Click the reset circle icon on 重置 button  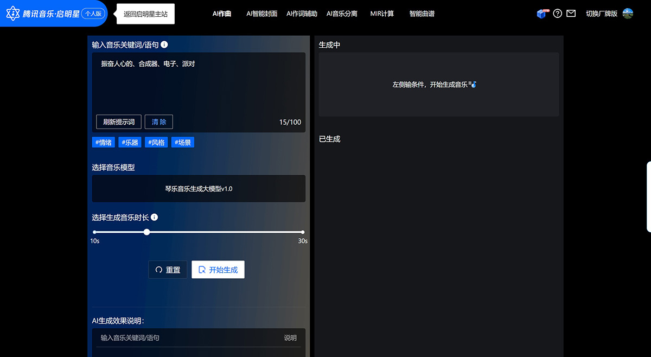pos(159,270)
